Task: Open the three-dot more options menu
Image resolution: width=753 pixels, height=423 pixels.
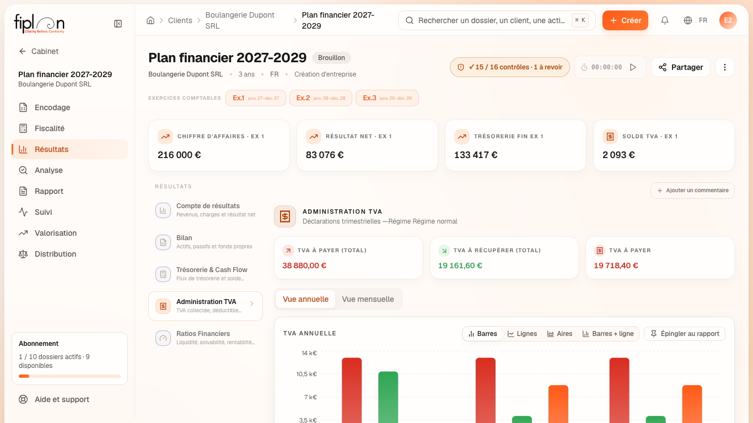Action: pos(725,67)
